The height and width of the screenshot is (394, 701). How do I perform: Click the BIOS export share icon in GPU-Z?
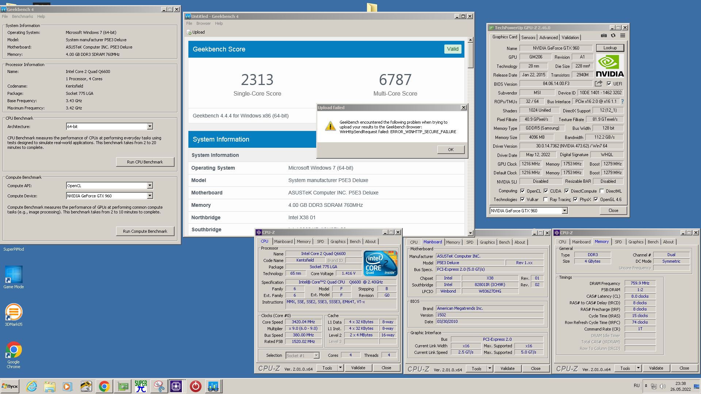click(x=598, y=84)
